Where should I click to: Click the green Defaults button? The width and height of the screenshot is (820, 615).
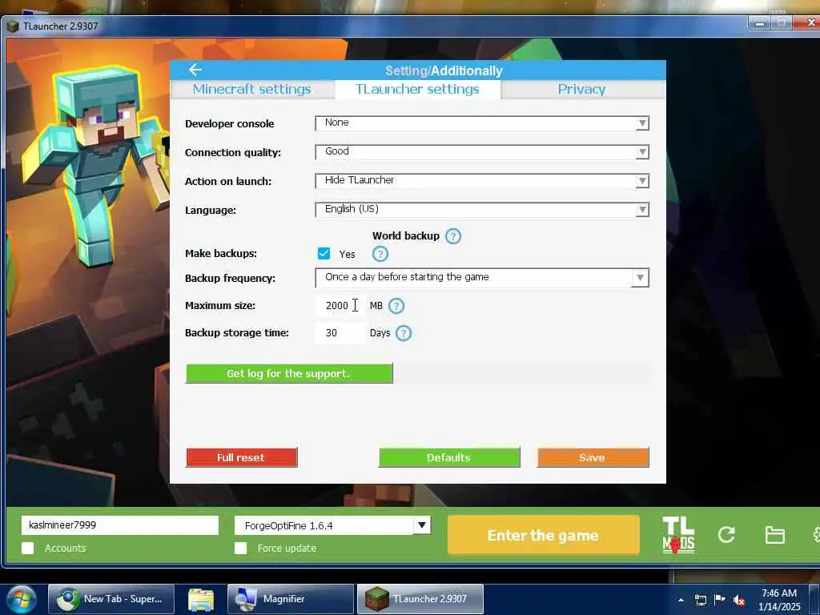tap(448, 457)
